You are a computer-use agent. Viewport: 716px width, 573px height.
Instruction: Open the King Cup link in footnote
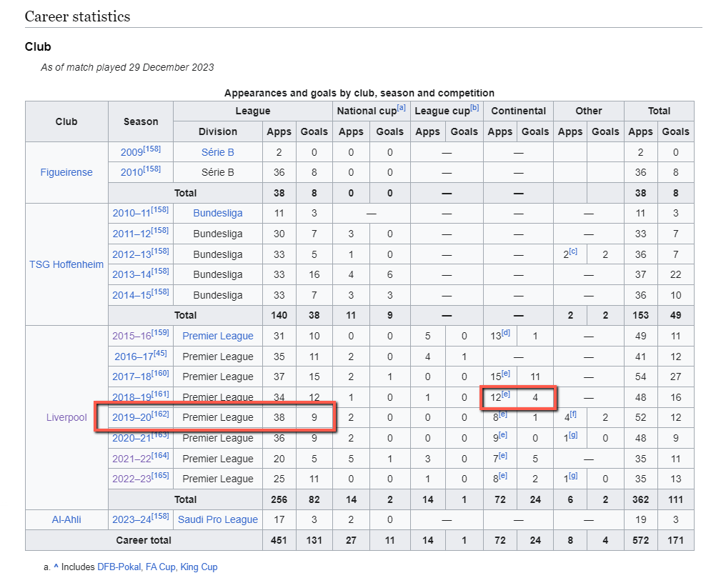point(199,567)
